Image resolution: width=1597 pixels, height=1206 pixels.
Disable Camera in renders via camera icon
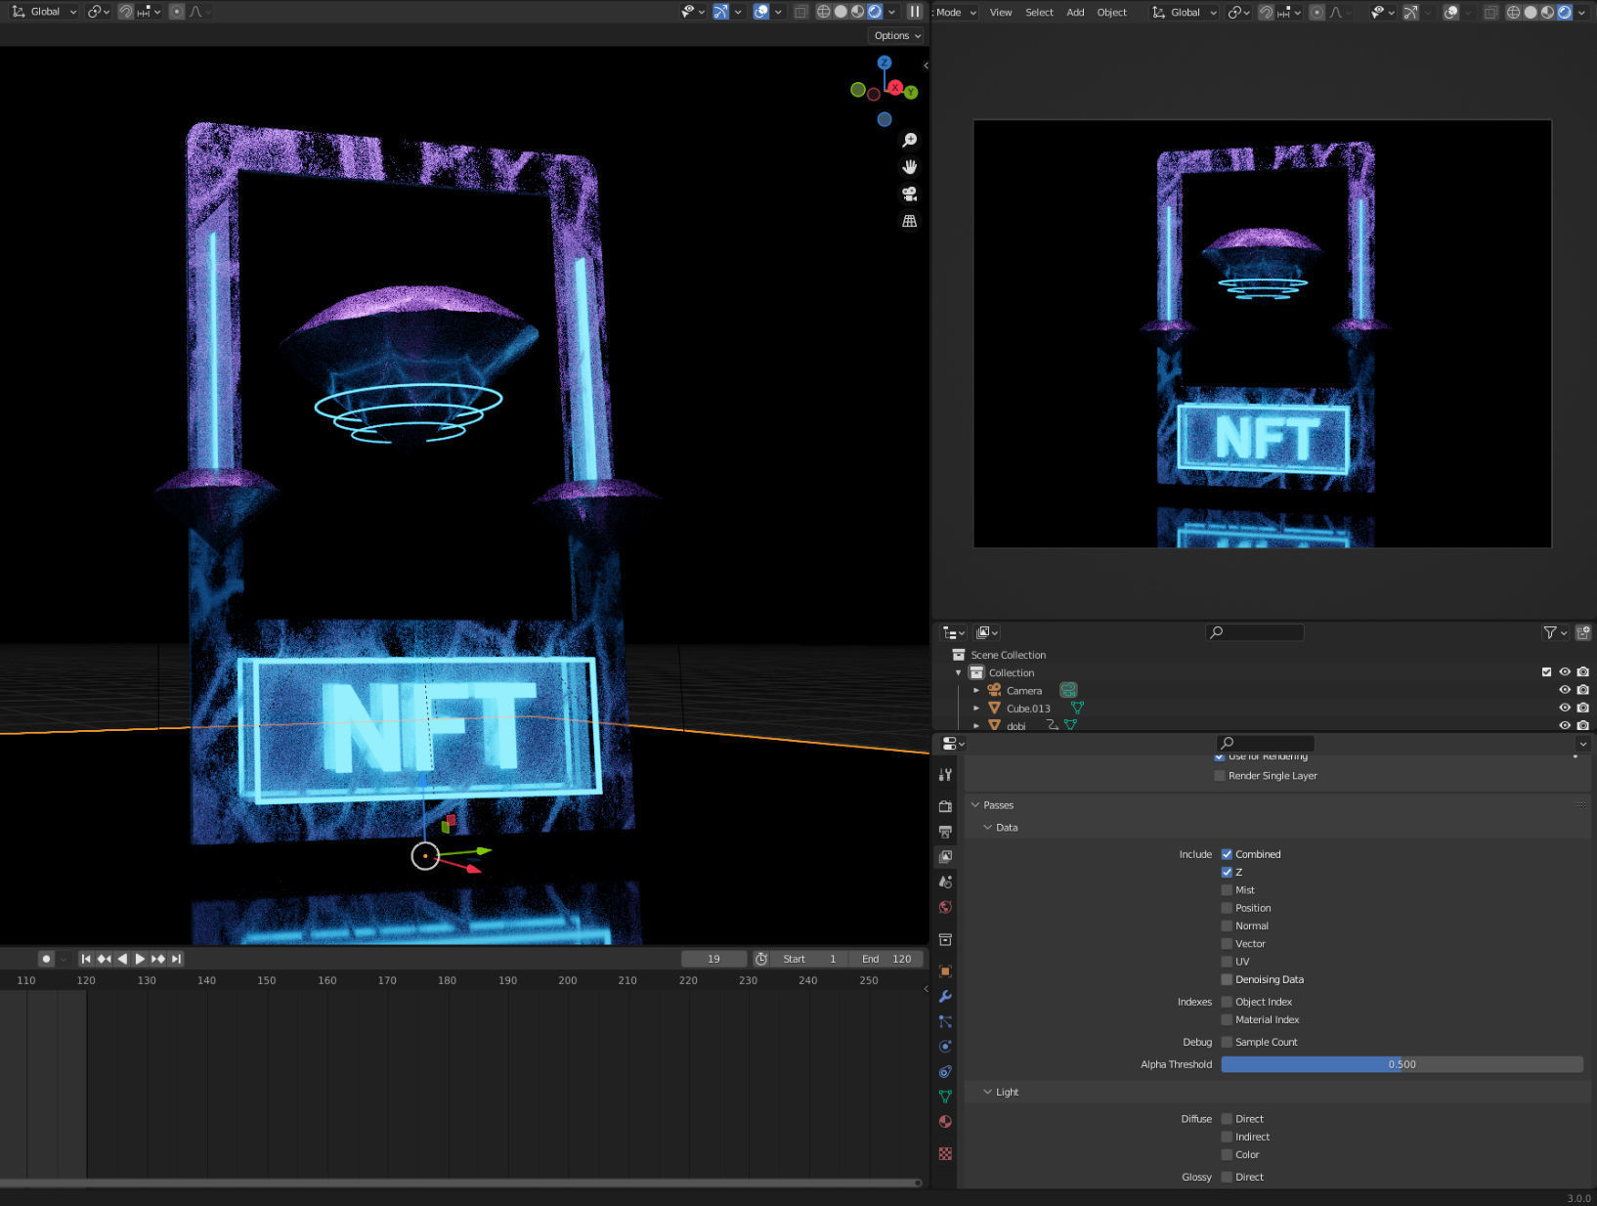(1583, 690)
